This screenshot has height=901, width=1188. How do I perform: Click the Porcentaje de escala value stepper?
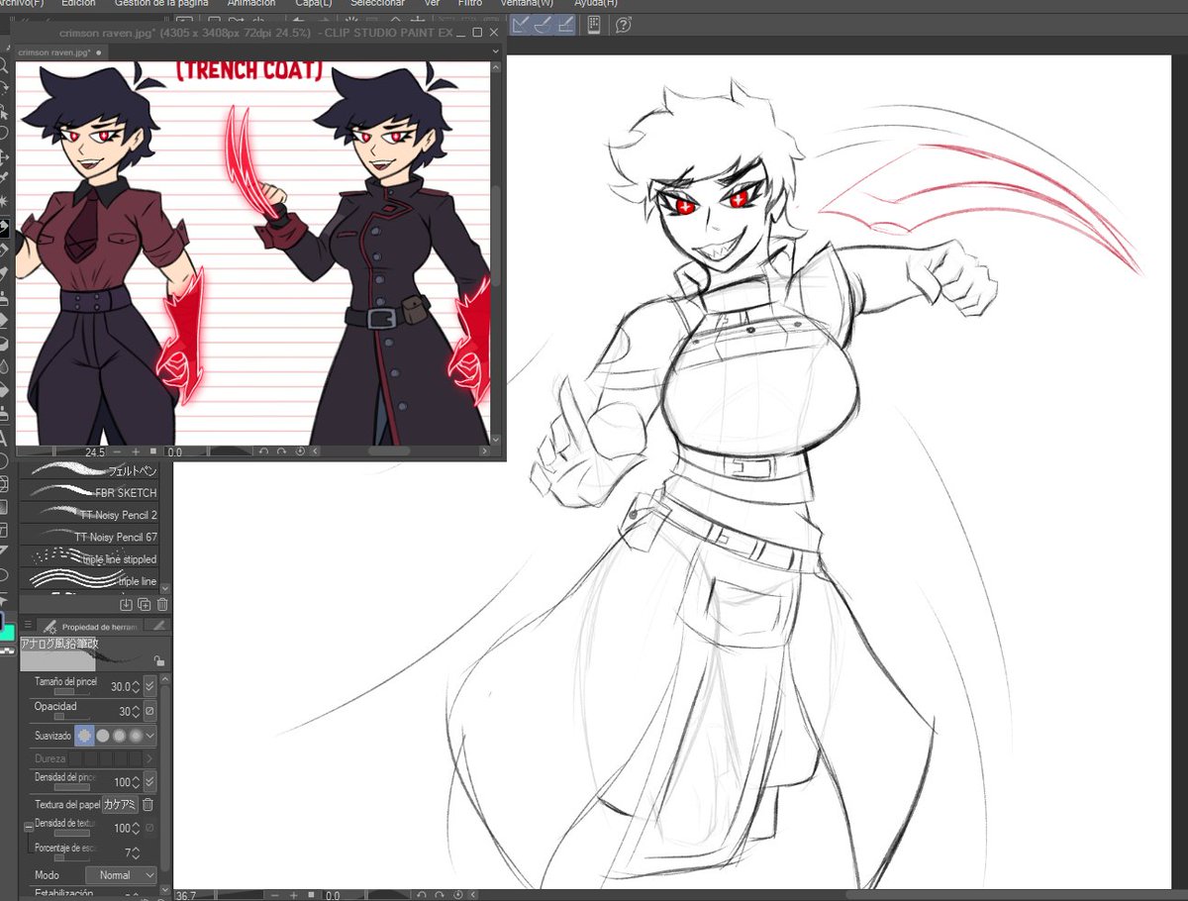point(138,852)
